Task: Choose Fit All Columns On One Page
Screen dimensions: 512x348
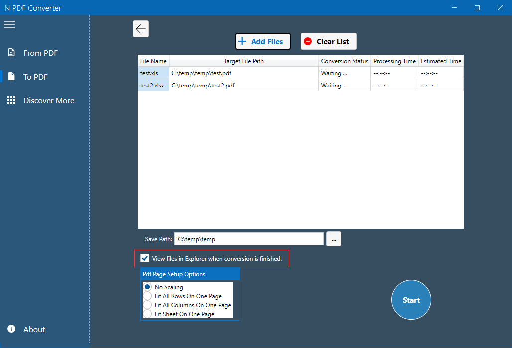Action: 147,305
